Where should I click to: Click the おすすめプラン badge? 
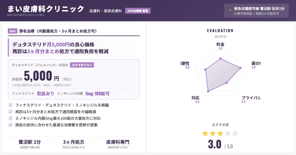click(82, 65)
